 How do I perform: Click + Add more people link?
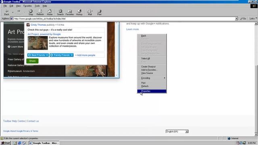[85, 55]
